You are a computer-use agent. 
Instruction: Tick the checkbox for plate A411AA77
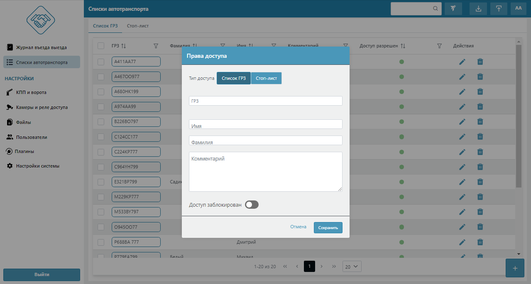[x=101, y=62]
